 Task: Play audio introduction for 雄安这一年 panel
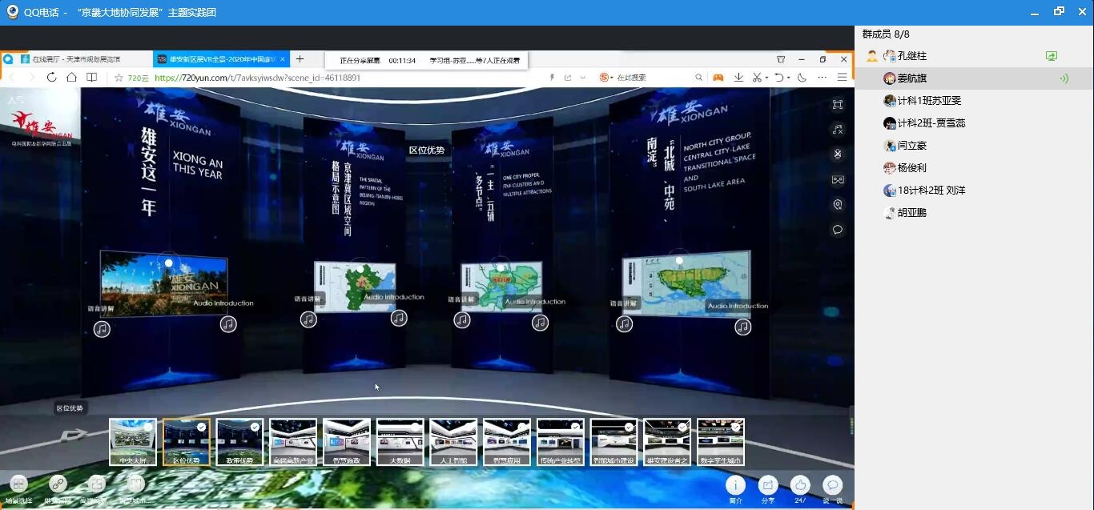pos(228,324)
